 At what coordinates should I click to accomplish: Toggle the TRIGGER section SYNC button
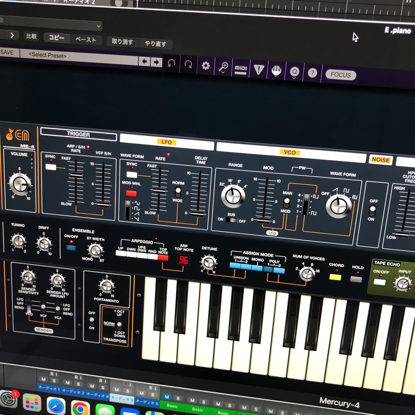51,167
